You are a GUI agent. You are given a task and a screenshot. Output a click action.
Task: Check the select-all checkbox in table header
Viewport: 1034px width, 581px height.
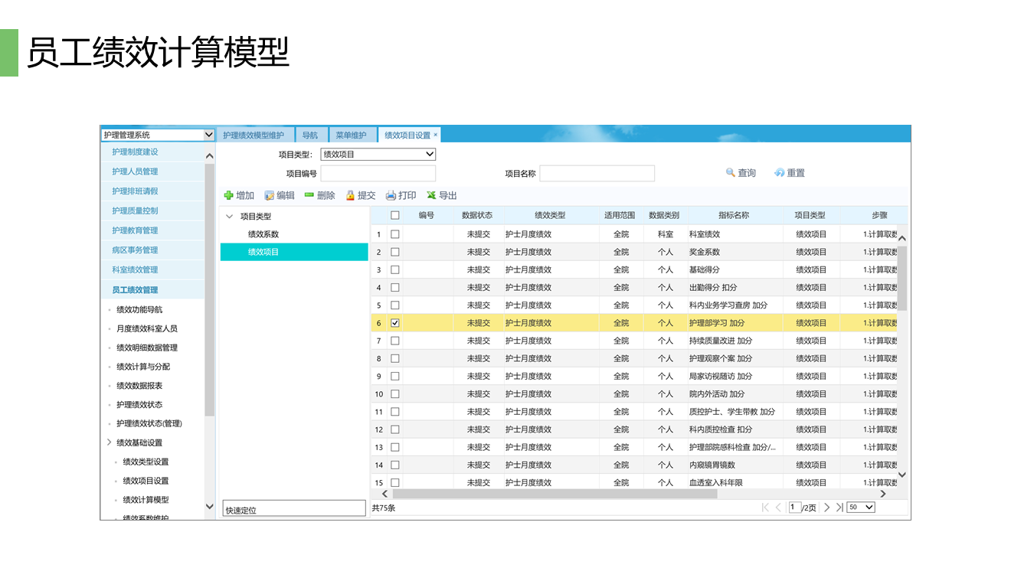395,215
